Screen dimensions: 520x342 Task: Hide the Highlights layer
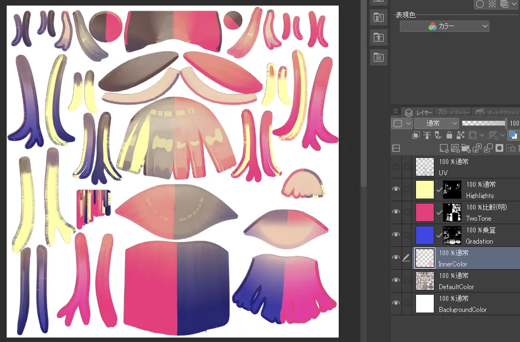pyautogui.click(x=396, y=189)
